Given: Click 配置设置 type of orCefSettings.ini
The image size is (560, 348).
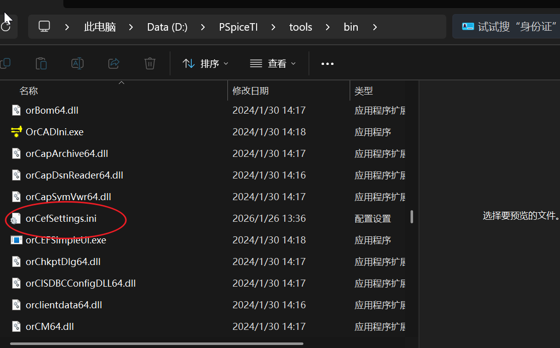Looking at the screenshot, I should 372,218.
